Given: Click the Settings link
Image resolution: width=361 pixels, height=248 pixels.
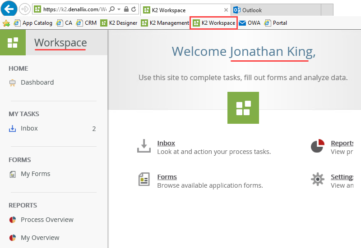Looking at the screenshot, I should click(342, 177).
